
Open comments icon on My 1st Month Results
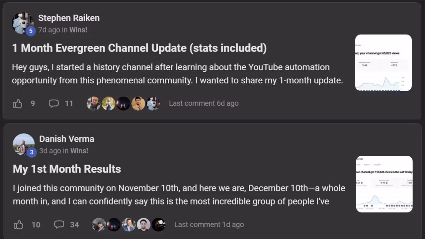pyautogui.click(x=59, y=225)
